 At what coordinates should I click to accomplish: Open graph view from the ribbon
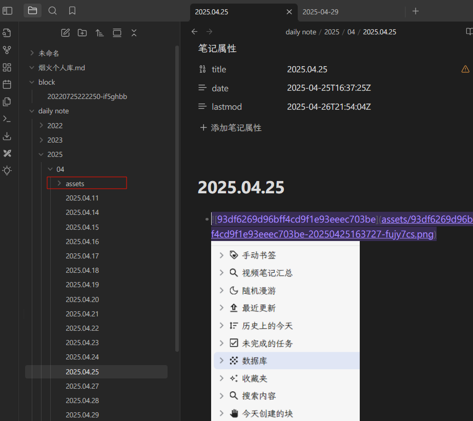[7, 50]
